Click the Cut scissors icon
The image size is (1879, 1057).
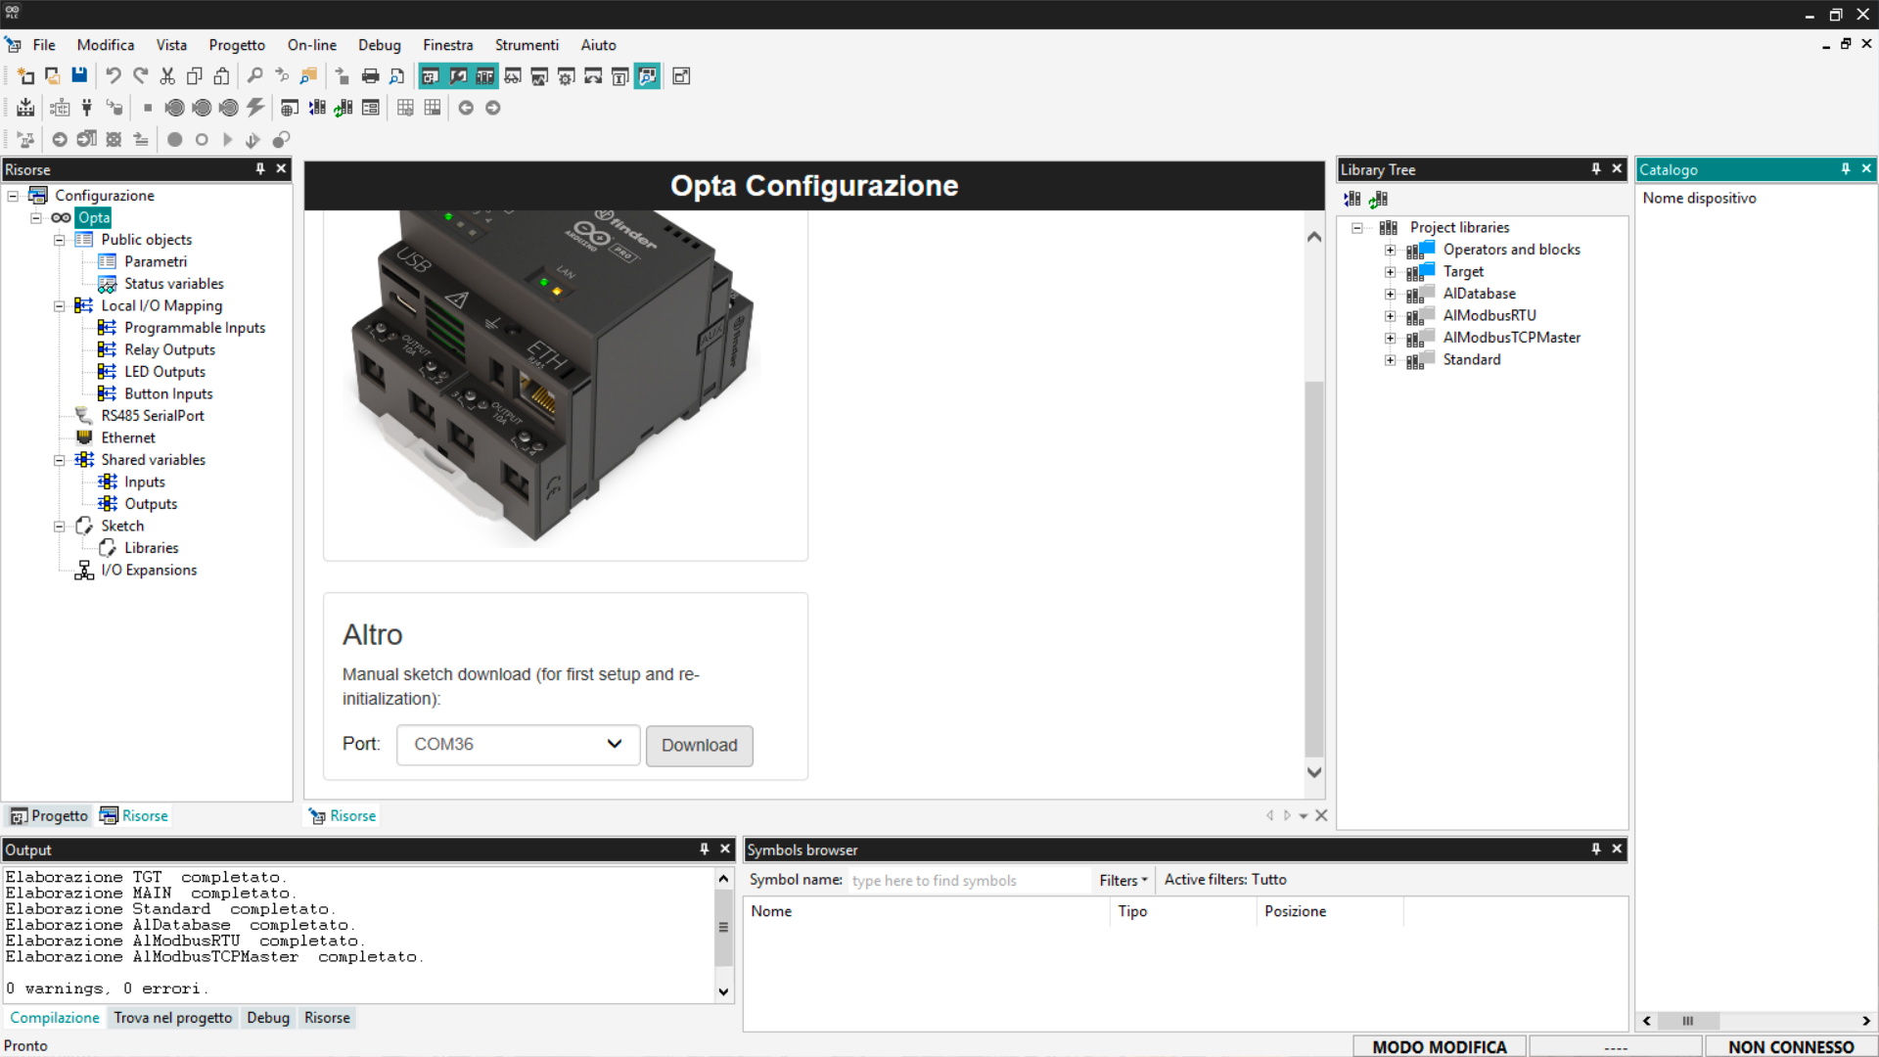167,76
